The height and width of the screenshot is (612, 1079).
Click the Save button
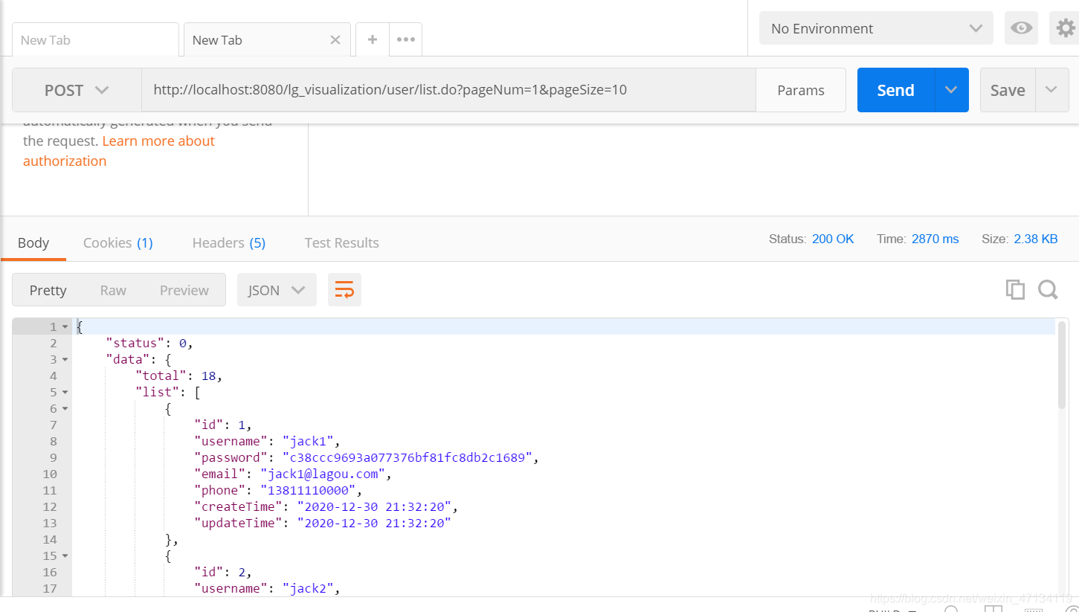(1008, 90)
